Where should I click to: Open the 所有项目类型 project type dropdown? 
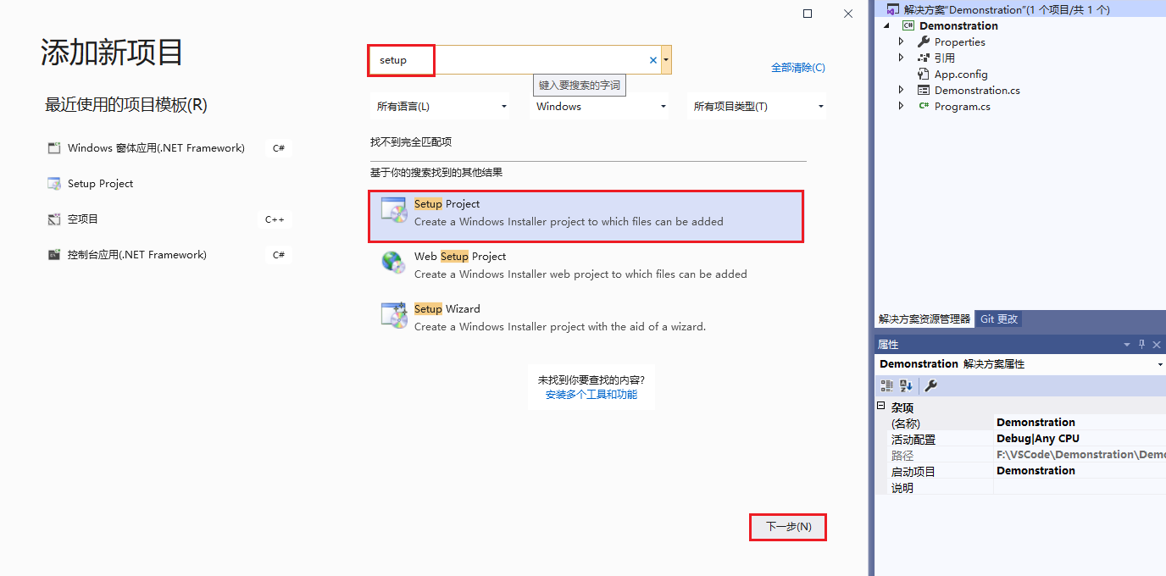coord(758,107)
